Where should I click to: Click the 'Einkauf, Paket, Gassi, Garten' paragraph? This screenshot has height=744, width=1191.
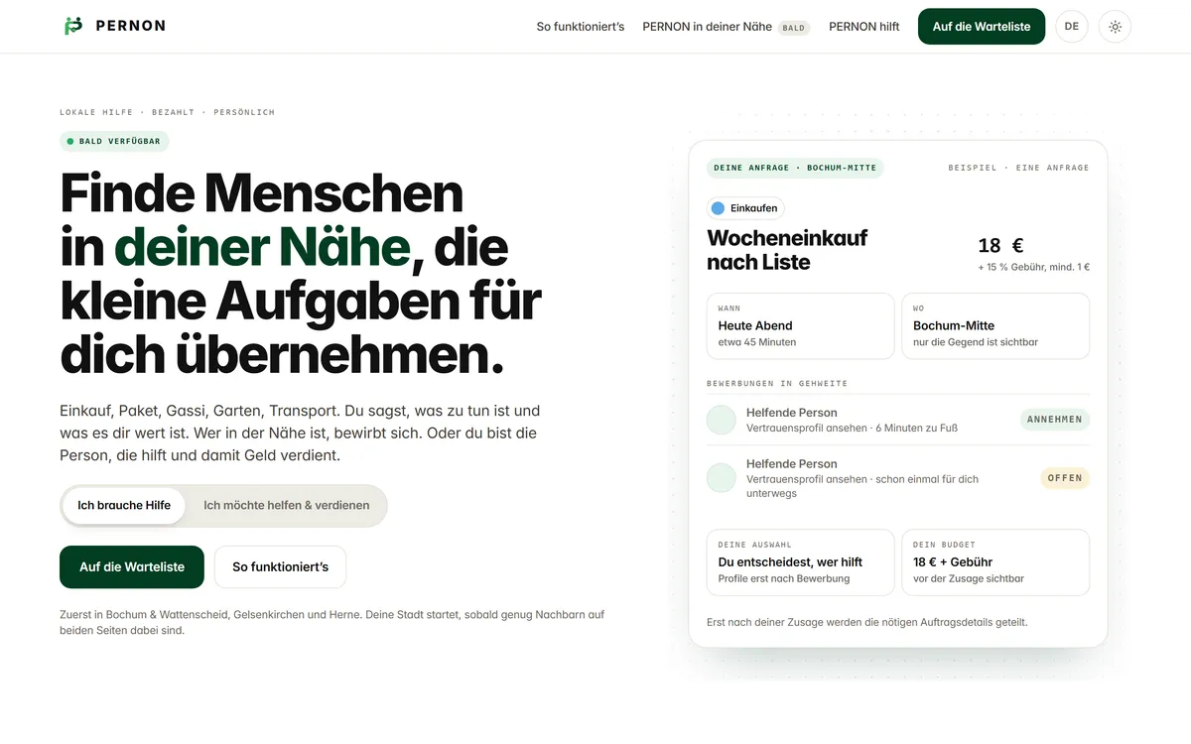(x=301, y=433)
